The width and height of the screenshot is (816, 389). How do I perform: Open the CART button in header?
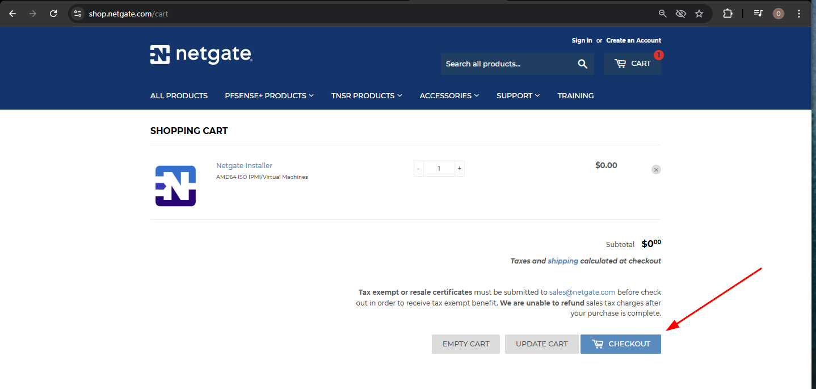point(632,64)
